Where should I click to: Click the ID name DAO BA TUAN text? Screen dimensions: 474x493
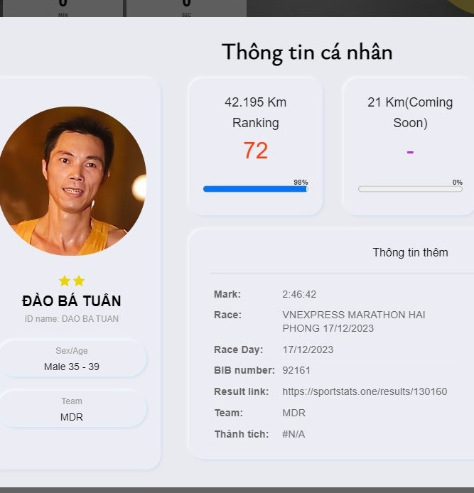(x=72, y=319)
